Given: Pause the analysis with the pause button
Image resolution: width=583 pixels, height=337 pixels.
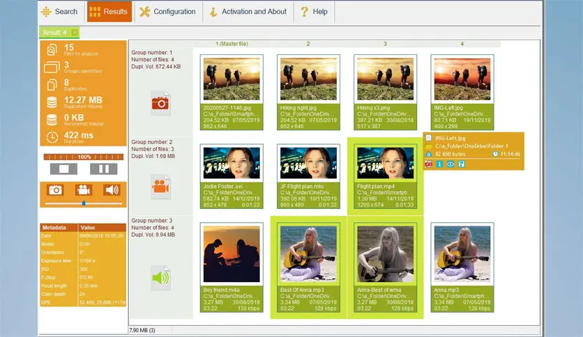Looking at the screenshot, I should [104, 169].
